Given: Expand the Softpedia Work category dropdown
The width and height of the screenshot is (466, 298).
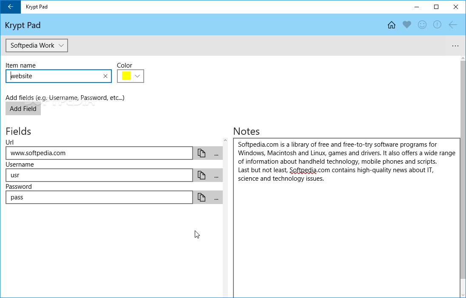Looking at the screenshot, I should [x=37, y=45].
